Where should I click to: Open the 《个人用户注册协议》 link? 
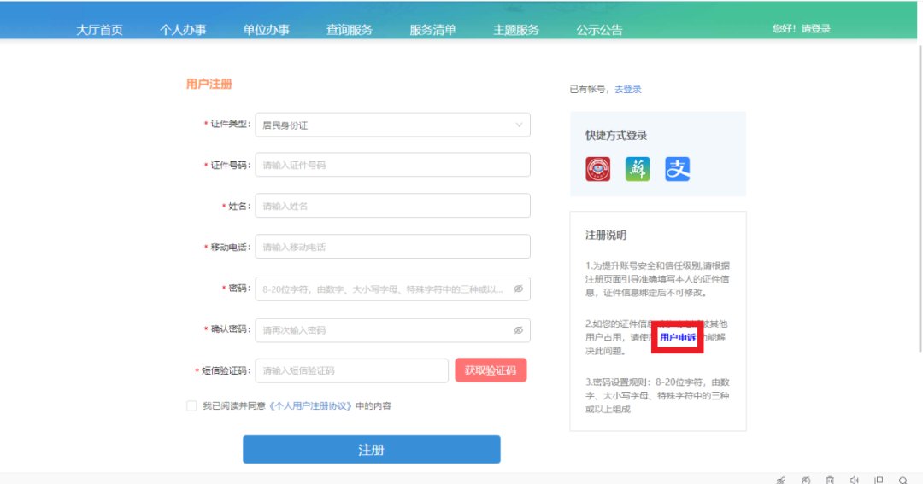pyautogui.click(x=311, y=406)
